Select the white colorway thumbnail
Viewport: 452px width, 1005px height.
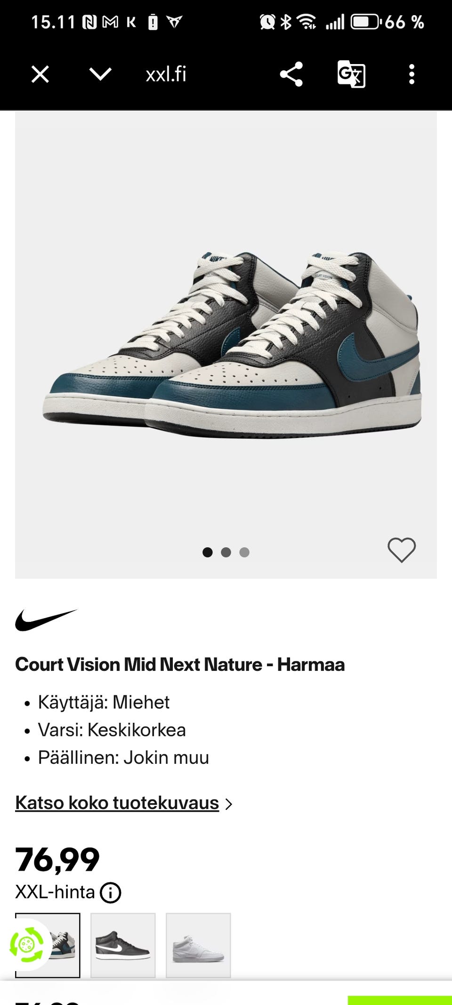tap(198, 945)
